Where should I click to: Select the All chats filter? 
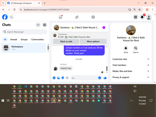(x=5, y=40)
